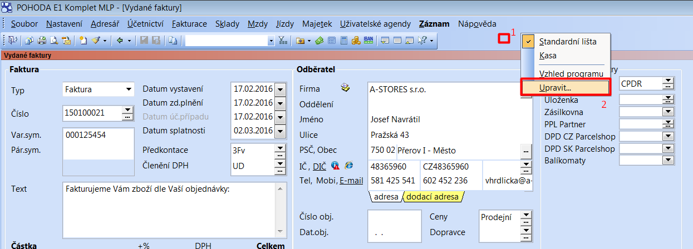This screenshot has width=693, height=249.
Task: Open the Fakturace menu
Action: (189, 24)
